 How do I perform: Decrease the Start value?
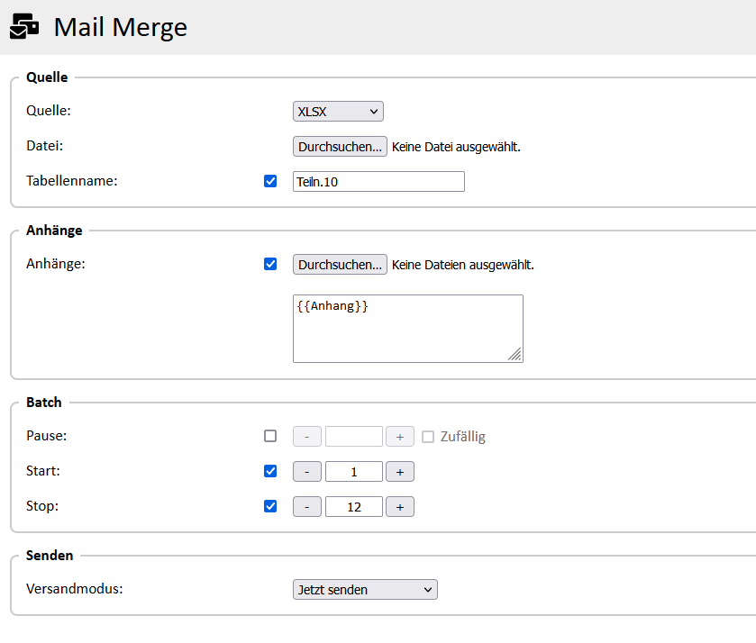pyautogui.click(x=307, y=472)
